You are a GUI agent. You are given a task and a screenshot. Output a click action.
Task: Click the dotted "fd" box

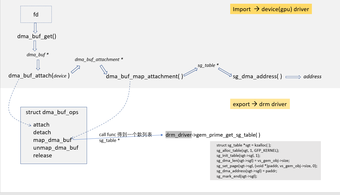(x=36, y=14)
